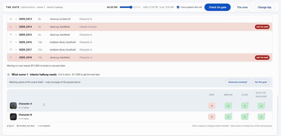Select the CLOSE column header
The height and width of the screenshot is (136, 281).
(x=245, y=95)
